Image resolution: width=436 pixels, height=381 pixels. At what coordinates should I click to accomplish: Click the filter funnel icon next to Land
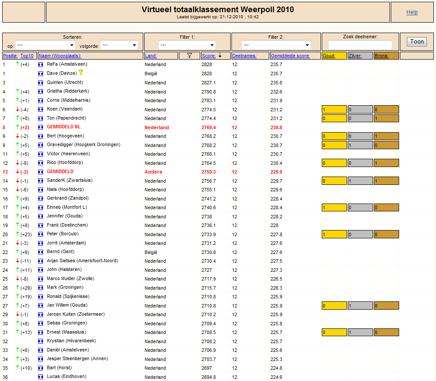(189, 56)
